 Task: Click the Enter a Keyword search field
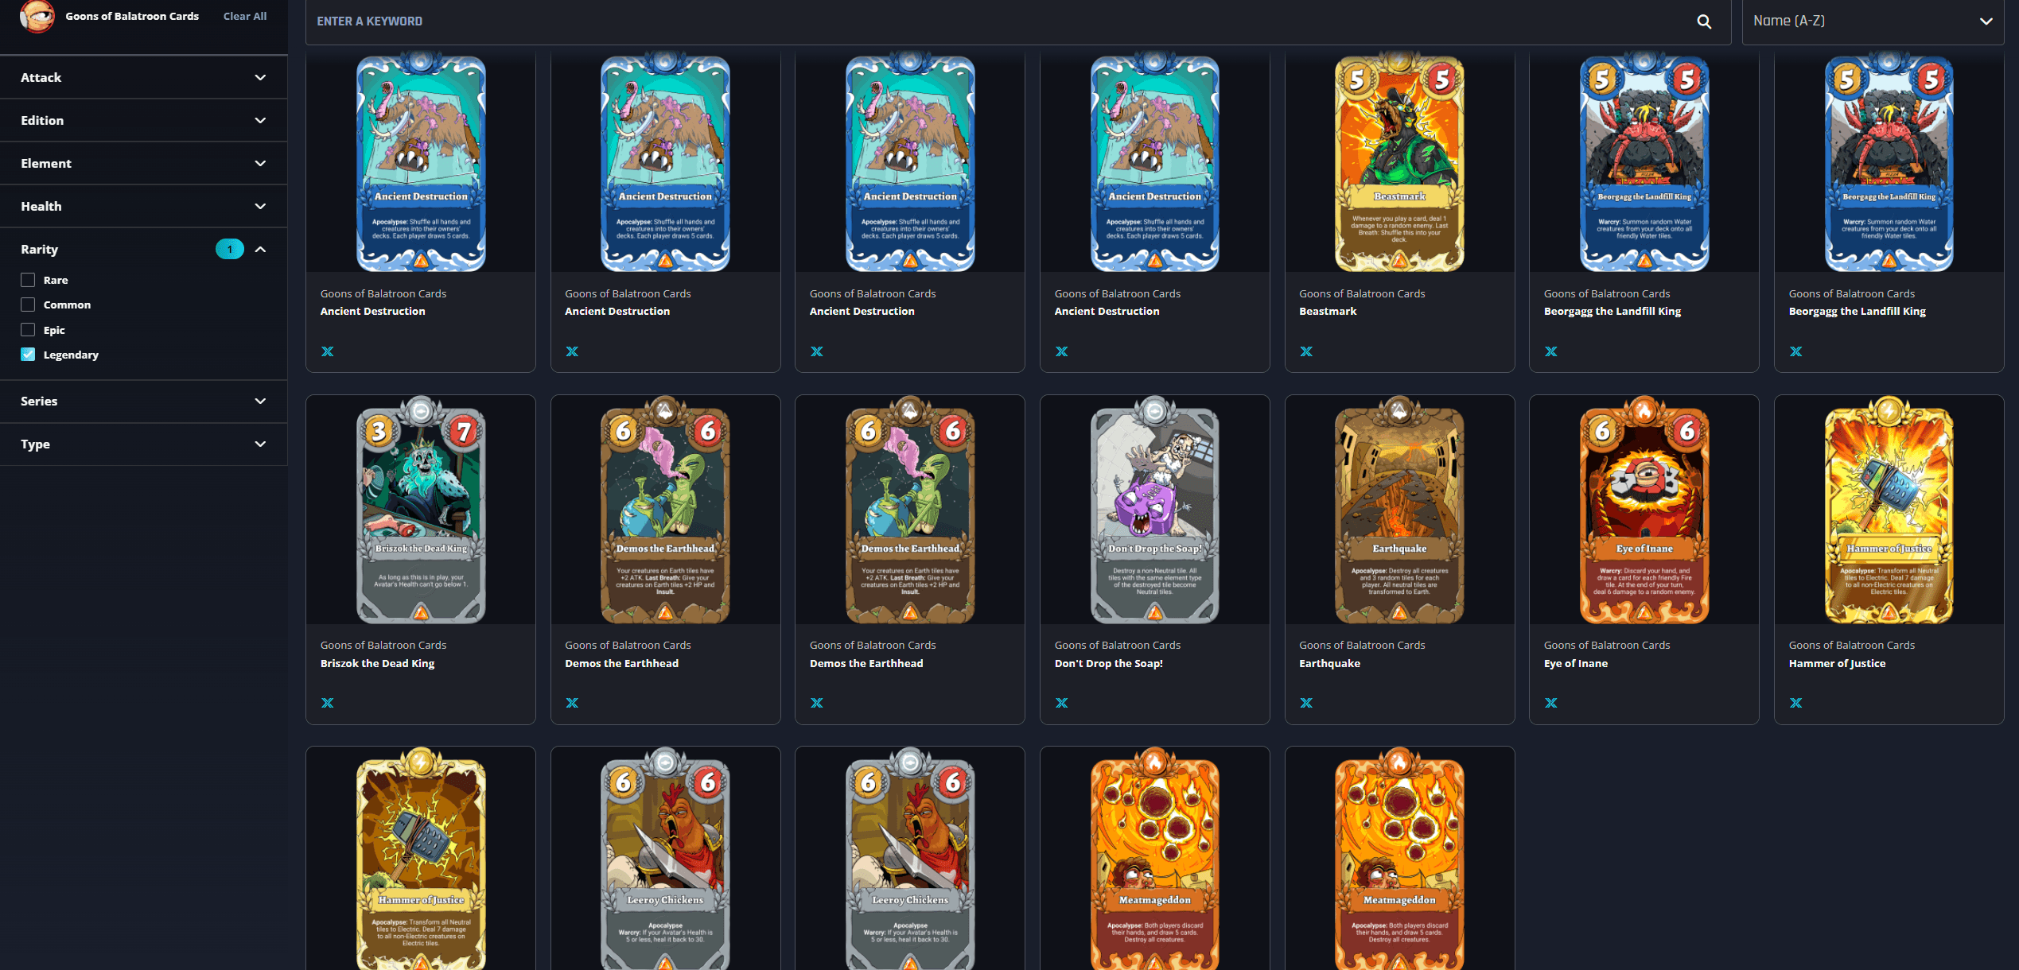[1002, 21]
